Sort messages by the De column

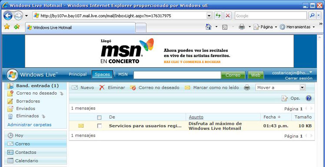tap(112, 117)
